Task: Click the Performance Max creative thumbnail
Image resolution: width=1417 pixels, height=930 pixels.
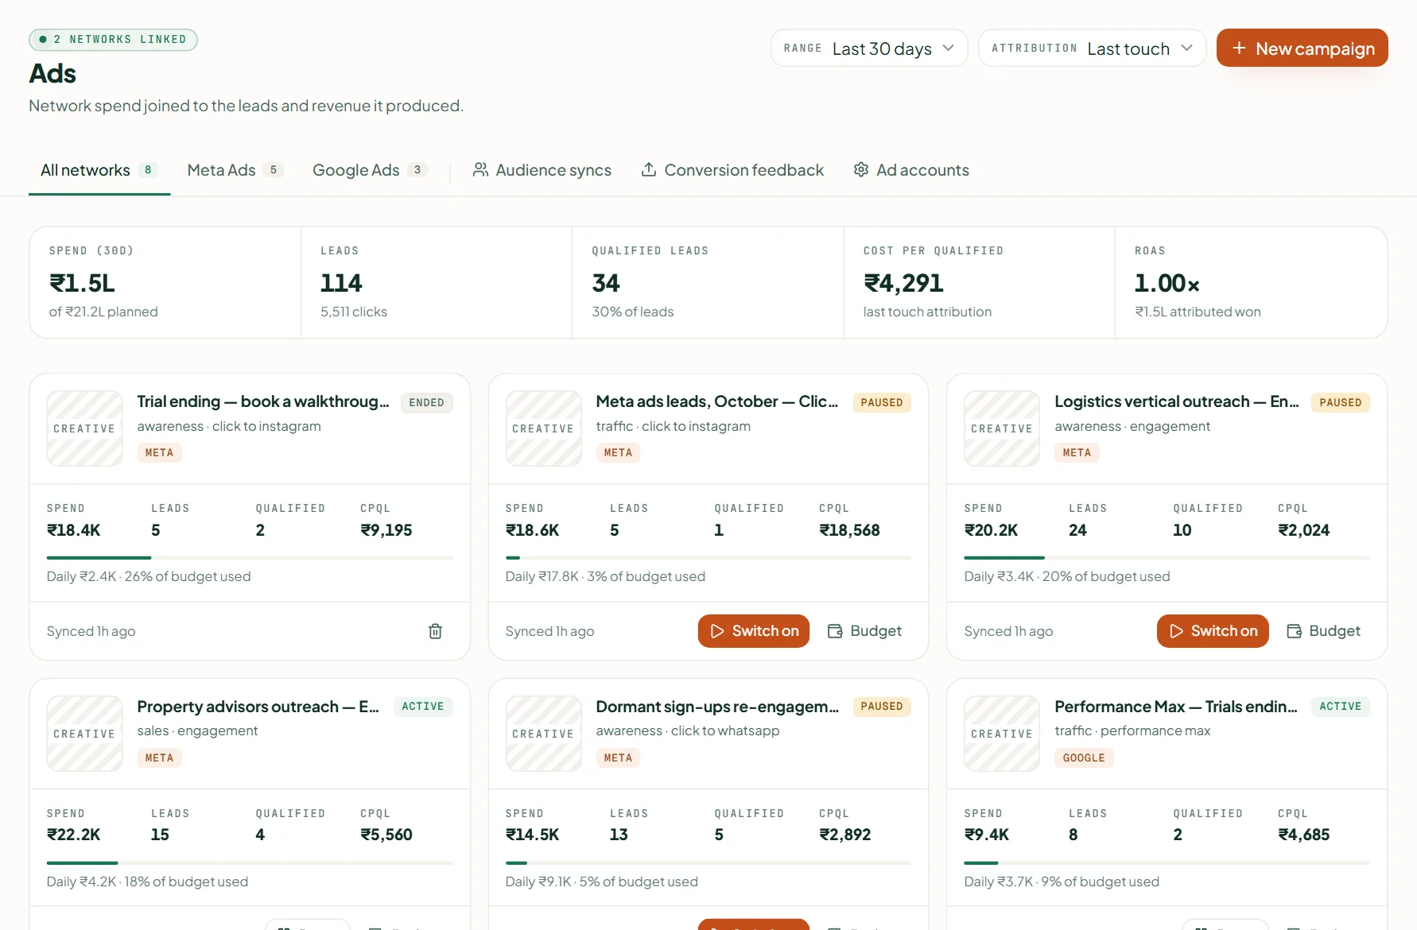Action: pos(1002,734)
